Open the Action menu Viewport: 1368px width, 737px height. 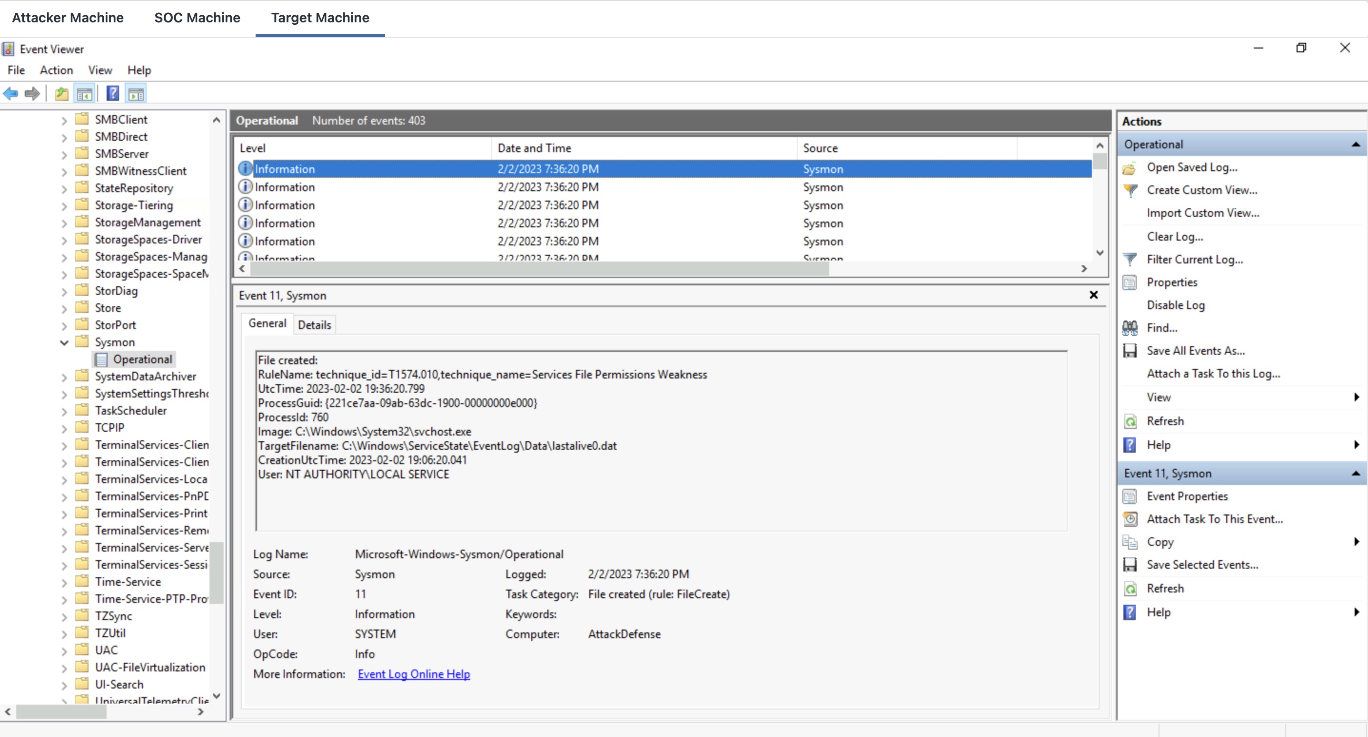(56, 70)
